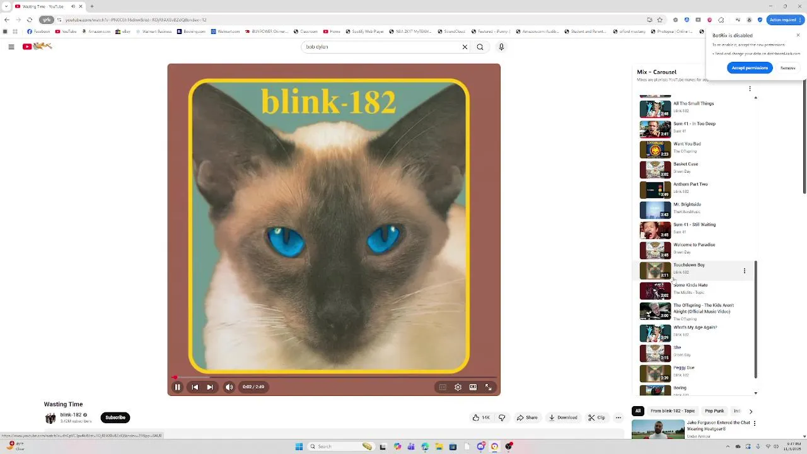807x454 pixels.
Task: Open the SoundCloud bookmark
Action: (x=451, y=32)
